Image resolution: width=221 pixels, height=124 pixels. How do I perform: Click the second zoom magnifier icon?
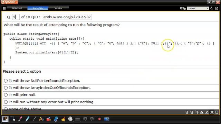coord(192,112)
